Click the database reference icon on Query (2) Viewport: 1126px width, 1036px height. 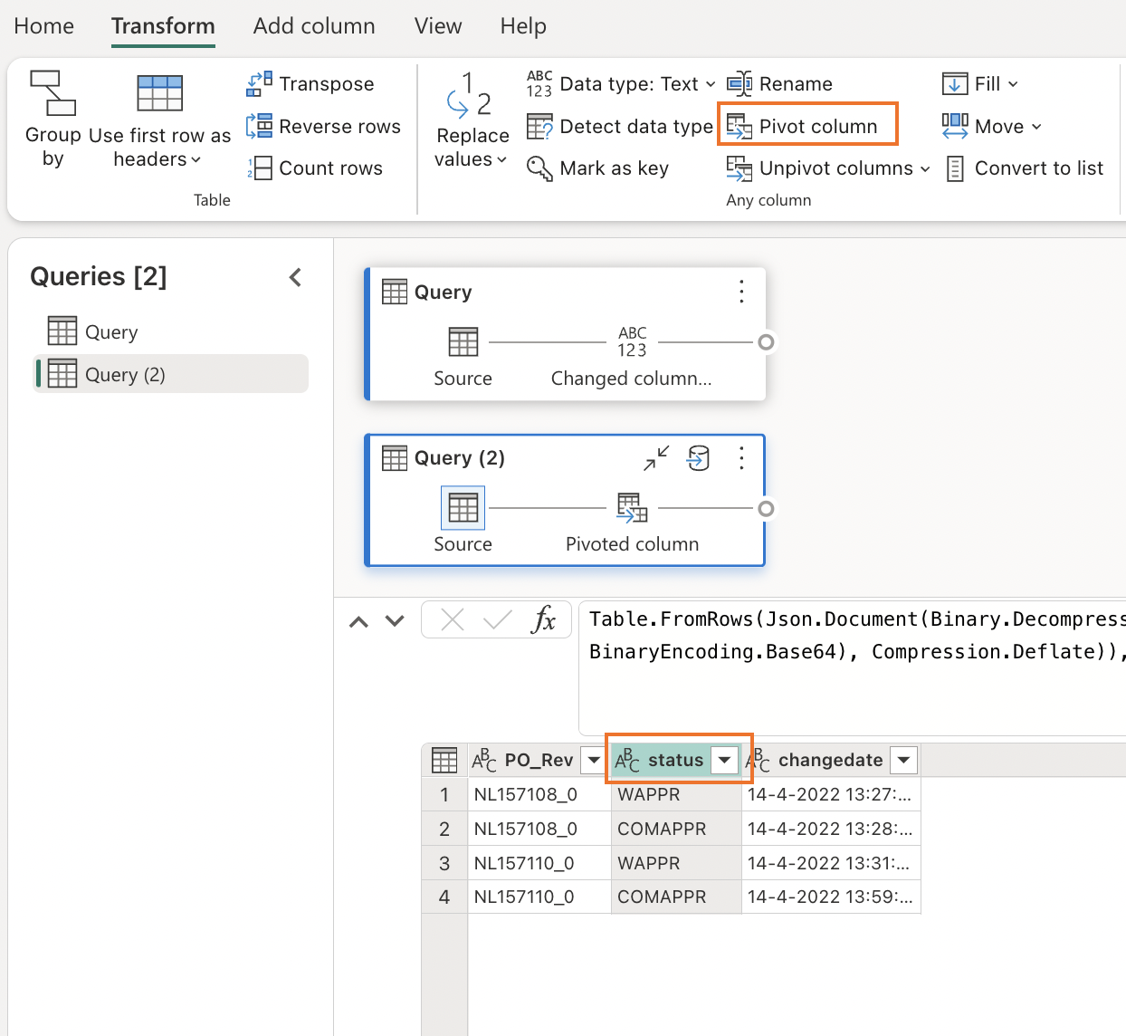click(698, 458)
